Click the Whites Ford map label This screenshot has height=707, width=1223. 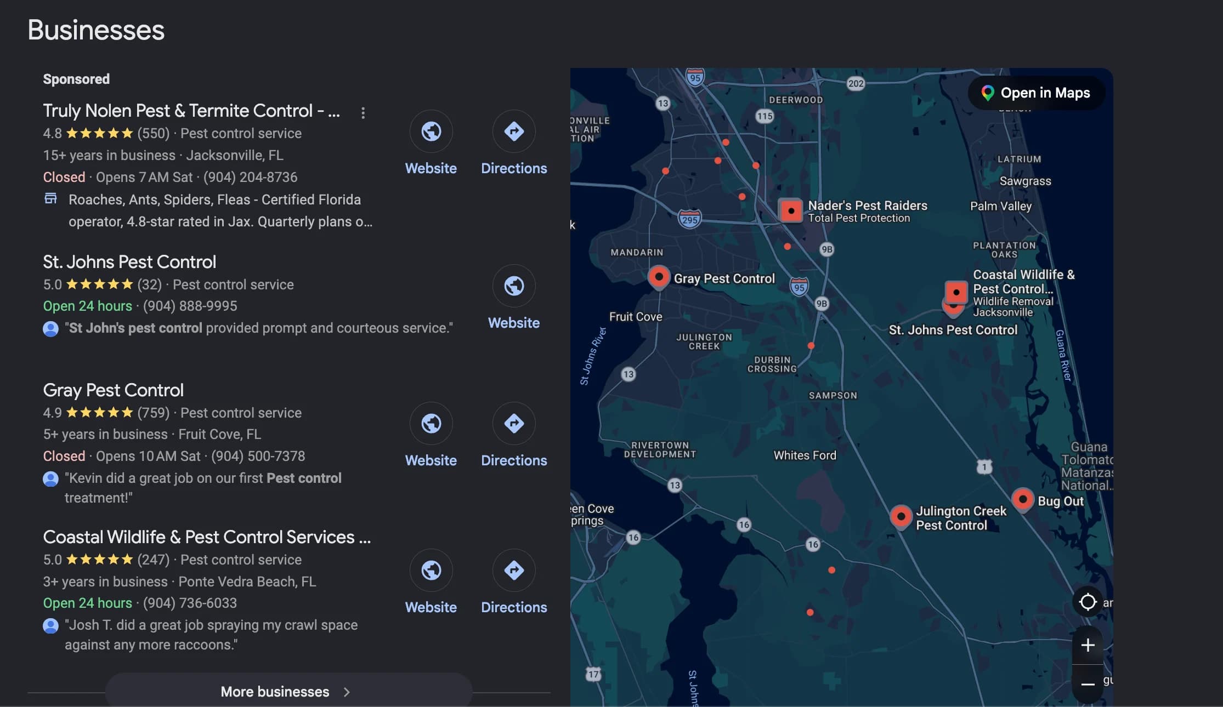(805, 455)
